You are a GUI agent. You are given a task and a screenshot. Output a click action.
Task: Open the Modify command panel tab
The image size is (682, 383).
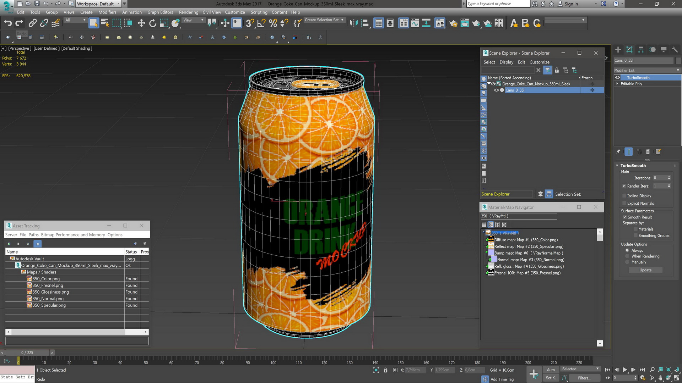pos(629,50)
